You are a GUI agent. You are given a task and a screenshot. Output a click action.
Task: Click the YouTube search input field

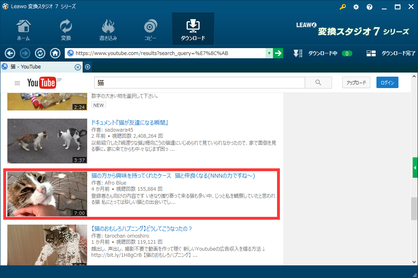click(200, 83)
